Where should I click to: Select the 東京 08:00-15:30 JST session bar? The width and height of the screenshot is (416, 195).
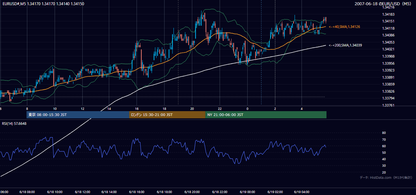(x=78, y=115)
